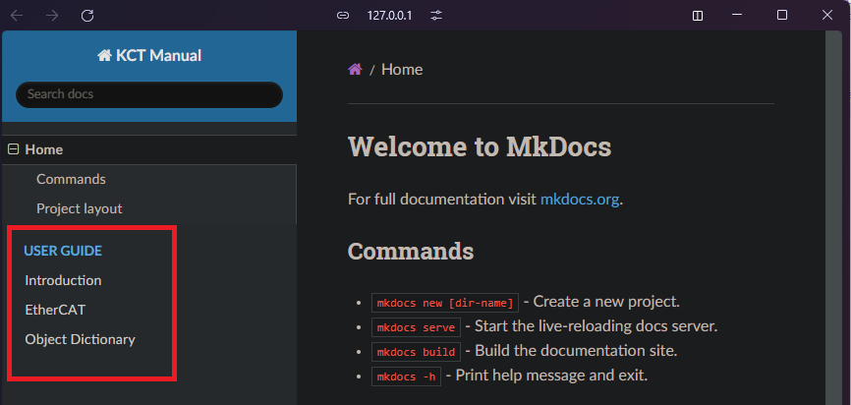
Task: Click the 'mkdocs build' code text
Action: coord(417,352)
